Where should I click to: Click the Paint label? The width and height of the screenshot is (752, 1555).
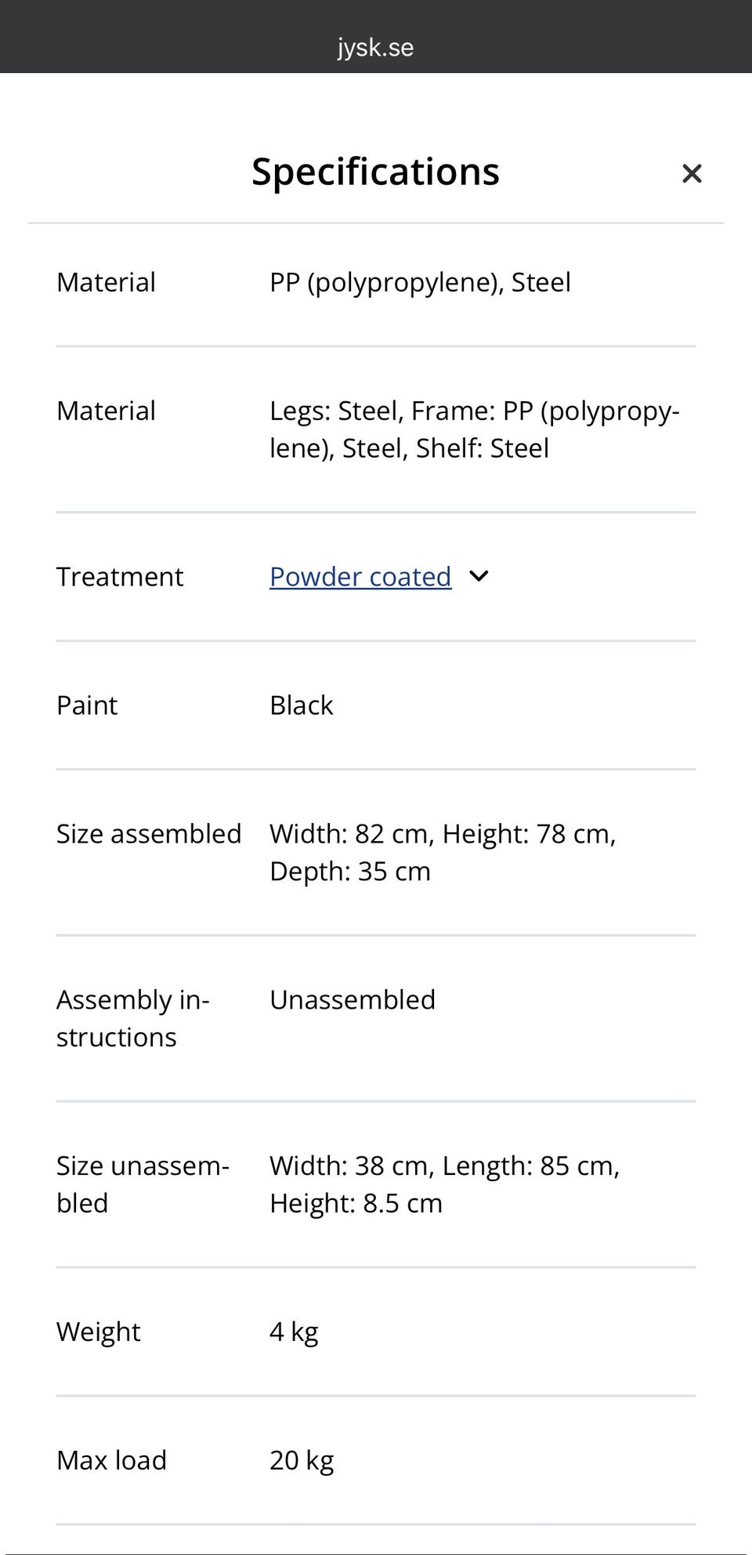click(87, 705)
